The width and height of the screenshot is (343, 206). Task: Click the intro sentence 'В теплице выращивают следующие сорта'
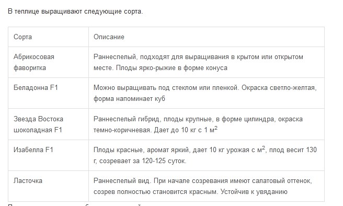point(75,12)
